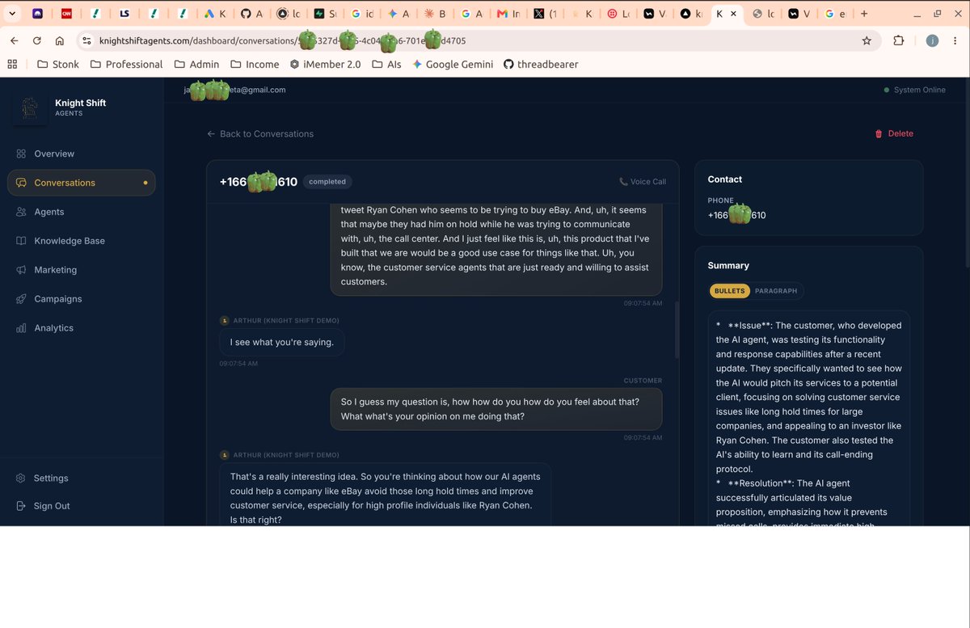Bookmark this page with the star
This screenshot has height=628, width=970.
(x=867, y=40)
